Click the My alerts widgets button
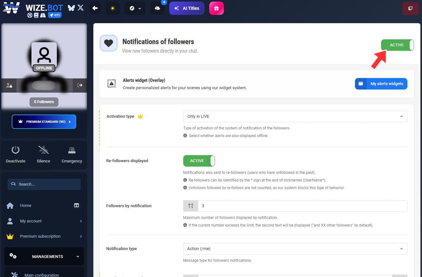 (x=381, y=84)
